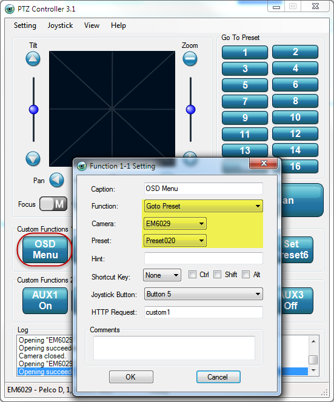This screenshot has height=402, width=334.
Task: Open the Joystick menu
Action: [60, 25]
